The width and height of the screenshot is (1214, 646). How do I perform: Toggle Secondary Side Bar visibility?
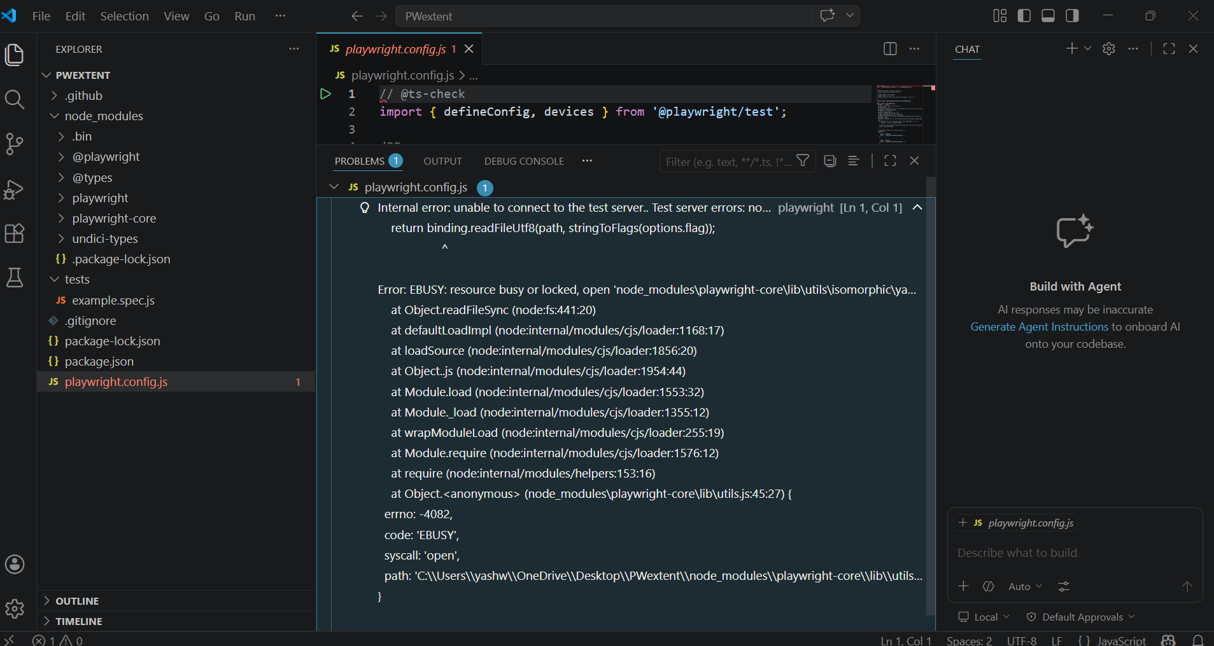(1073, 16)
